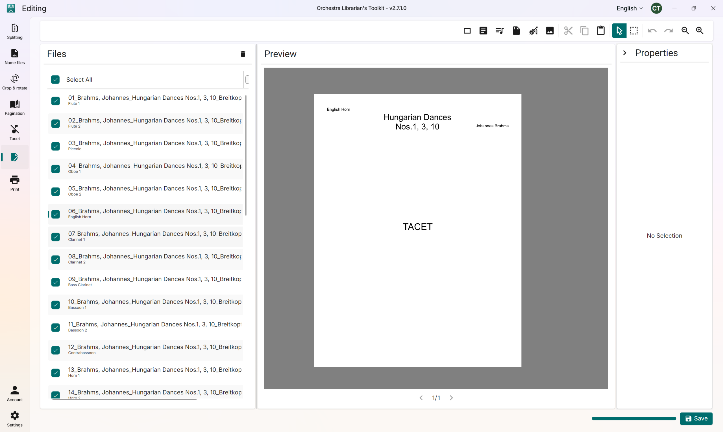
Task: Select the Contrabassoon file row
Action: pyautogui.click(x=145, y=350)
